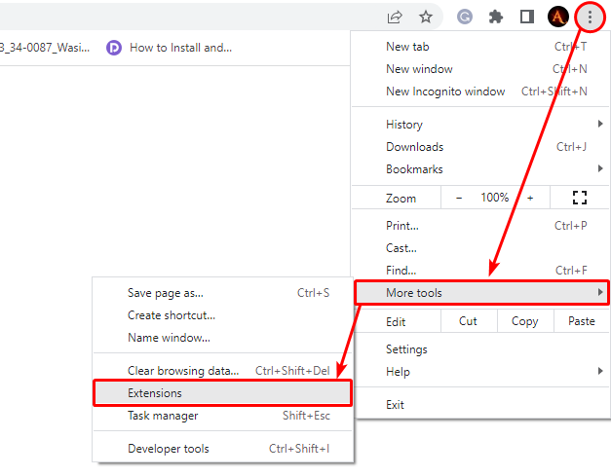Click the share page icon
This screenshot has width=611, height=476.
pyautogui.click(x=395, y=17)
